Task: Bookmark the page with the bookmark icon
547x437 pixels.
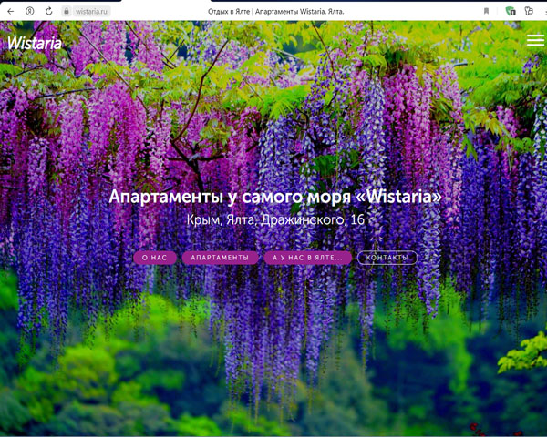Action: point(486,11)
